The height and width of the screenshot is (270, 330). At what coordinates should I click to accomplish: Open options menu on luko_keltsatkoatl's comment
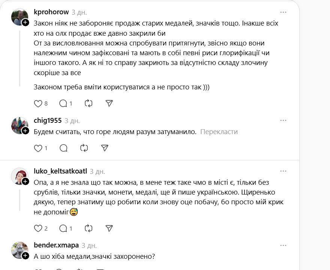(x=283, y=171)
